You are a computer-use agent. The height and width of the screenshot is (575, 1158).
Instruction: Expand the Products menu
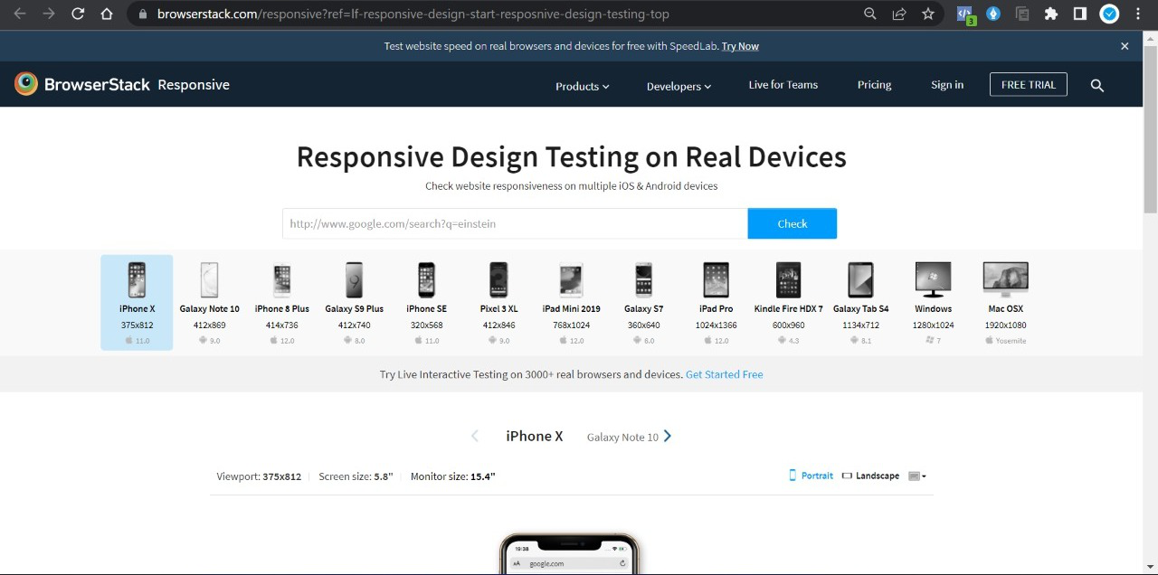coord(581,85)
